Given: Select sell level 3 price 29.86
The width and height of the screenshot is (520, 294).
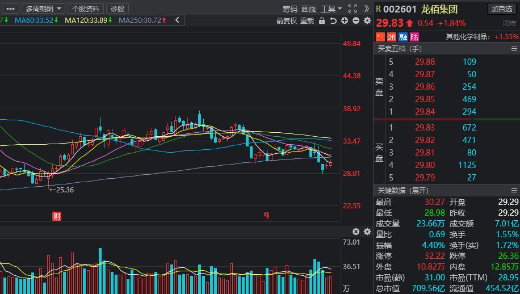Looking at the screenshot, I should (425, 87).
